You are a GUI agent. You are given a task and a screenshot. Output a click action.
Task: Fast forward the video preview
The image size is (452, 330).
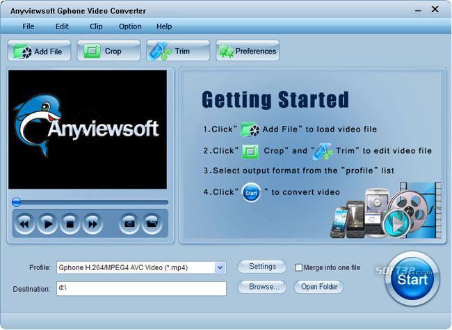tap(92, 223)
